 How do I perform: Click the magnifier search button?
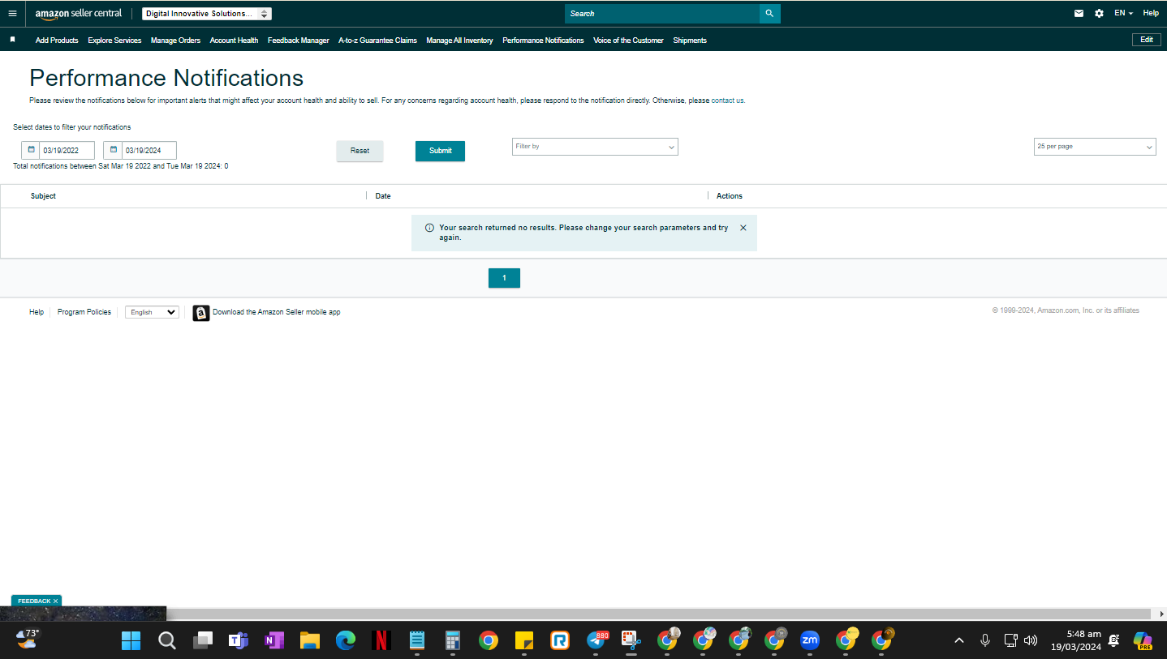tap(770, 14)
